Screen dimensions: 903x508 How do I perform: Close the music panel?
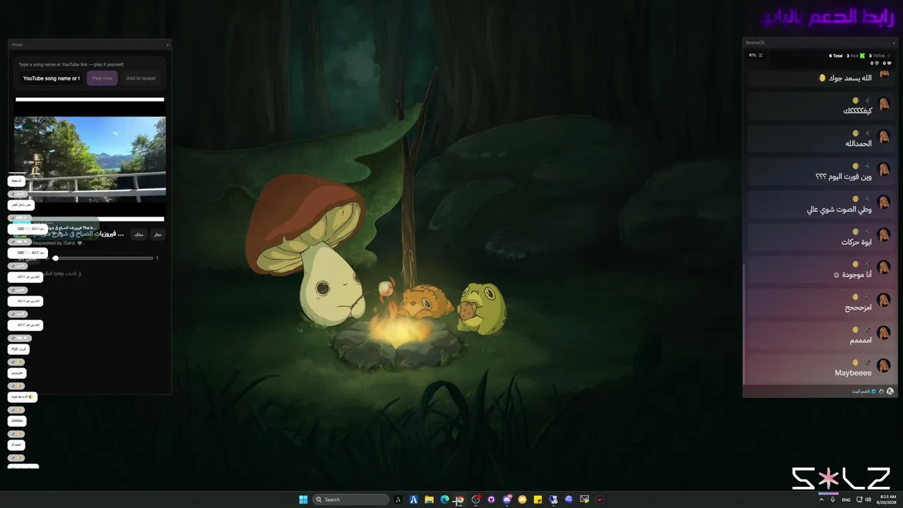click(167, 44)
